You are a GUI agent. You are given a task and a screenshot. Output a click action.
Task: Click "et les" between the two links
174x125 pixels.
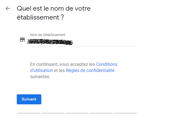point(59,70)
